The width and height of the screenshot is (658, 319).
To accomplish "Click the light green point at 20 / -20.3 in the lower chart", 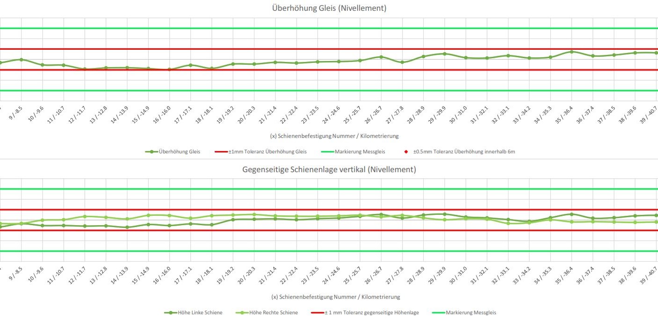I will [x=254, y=214].
